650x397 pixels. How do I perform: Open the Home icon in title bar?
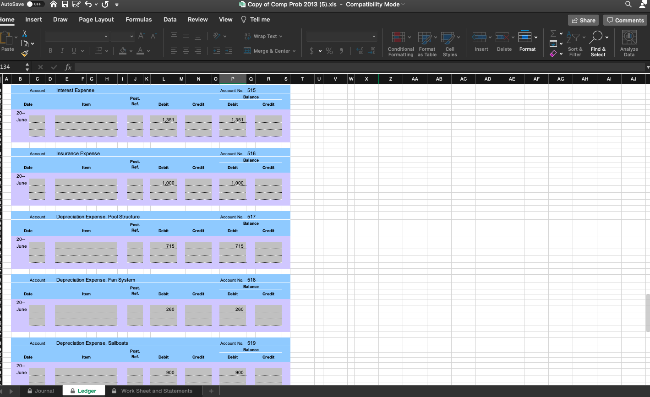click(x=54, y=5)
